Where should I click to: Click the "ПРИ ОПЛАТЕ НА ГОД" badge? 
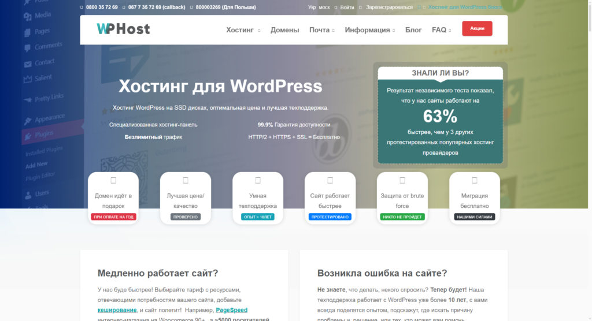coord(113,217)
